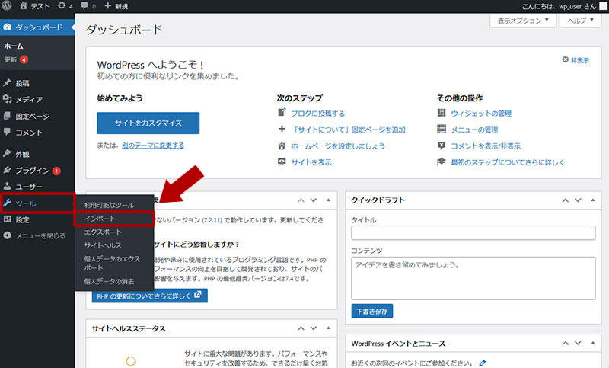Move クイックドラフト widget up arrow
Viewport: 609px width, 368px height.
point(566,200)
